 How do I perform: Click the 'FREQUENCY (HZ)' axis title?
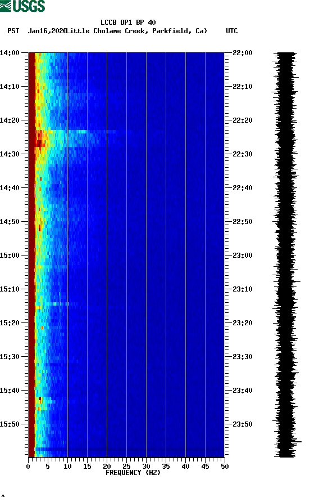coord(133,473)
